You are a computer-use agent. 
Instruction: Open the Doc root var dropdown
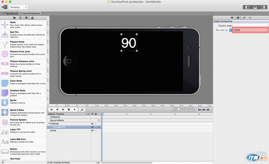(223, 30)
